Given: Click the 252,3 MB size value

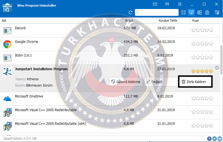Looking at the screenshot, I should (x=131, y=55).
